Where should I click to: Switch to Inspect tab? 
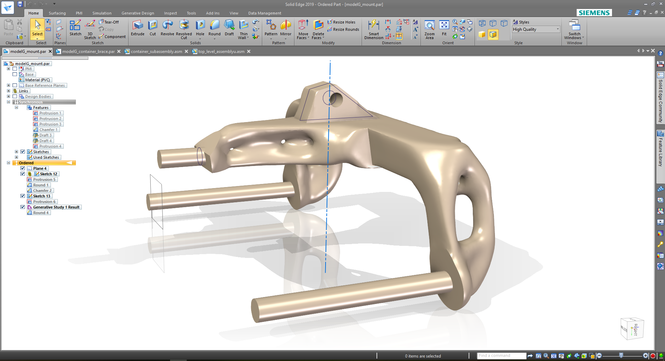coord(170,13)
